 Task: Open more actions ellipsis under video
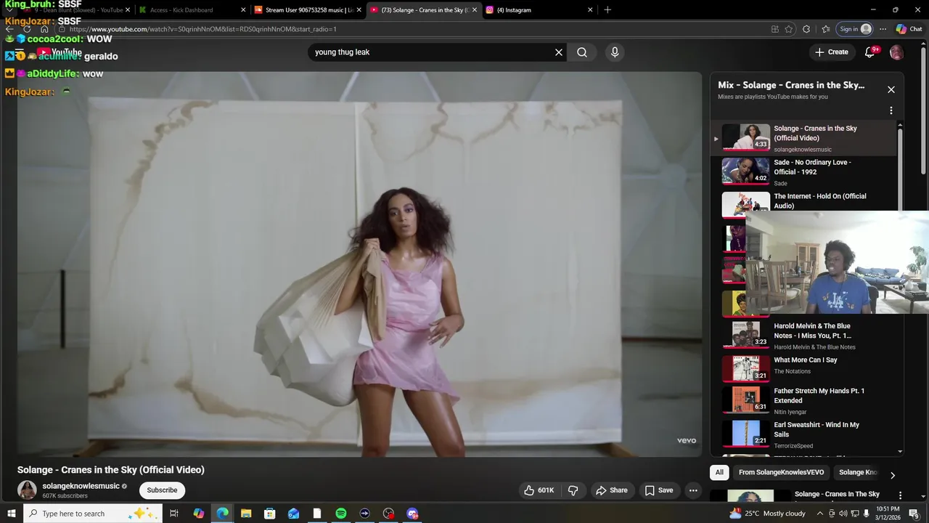693,490
